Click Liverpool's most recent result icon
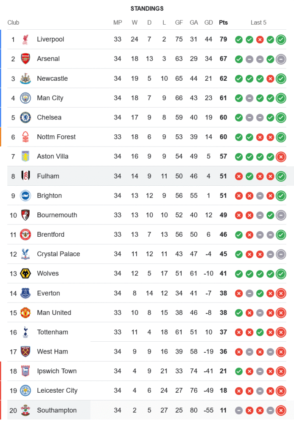This screenshot has width=294, height=425. (280, 40)
